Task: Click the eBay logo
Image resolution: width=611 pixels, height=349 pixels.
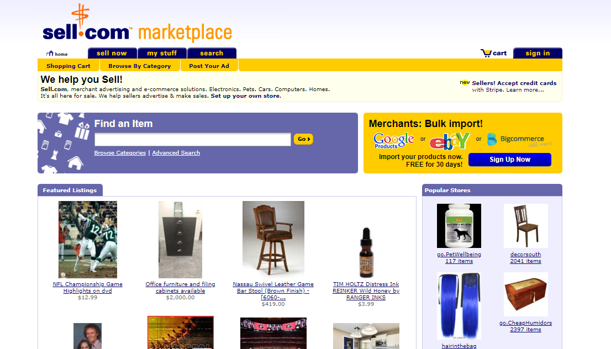Action: (x=450, y=141)
